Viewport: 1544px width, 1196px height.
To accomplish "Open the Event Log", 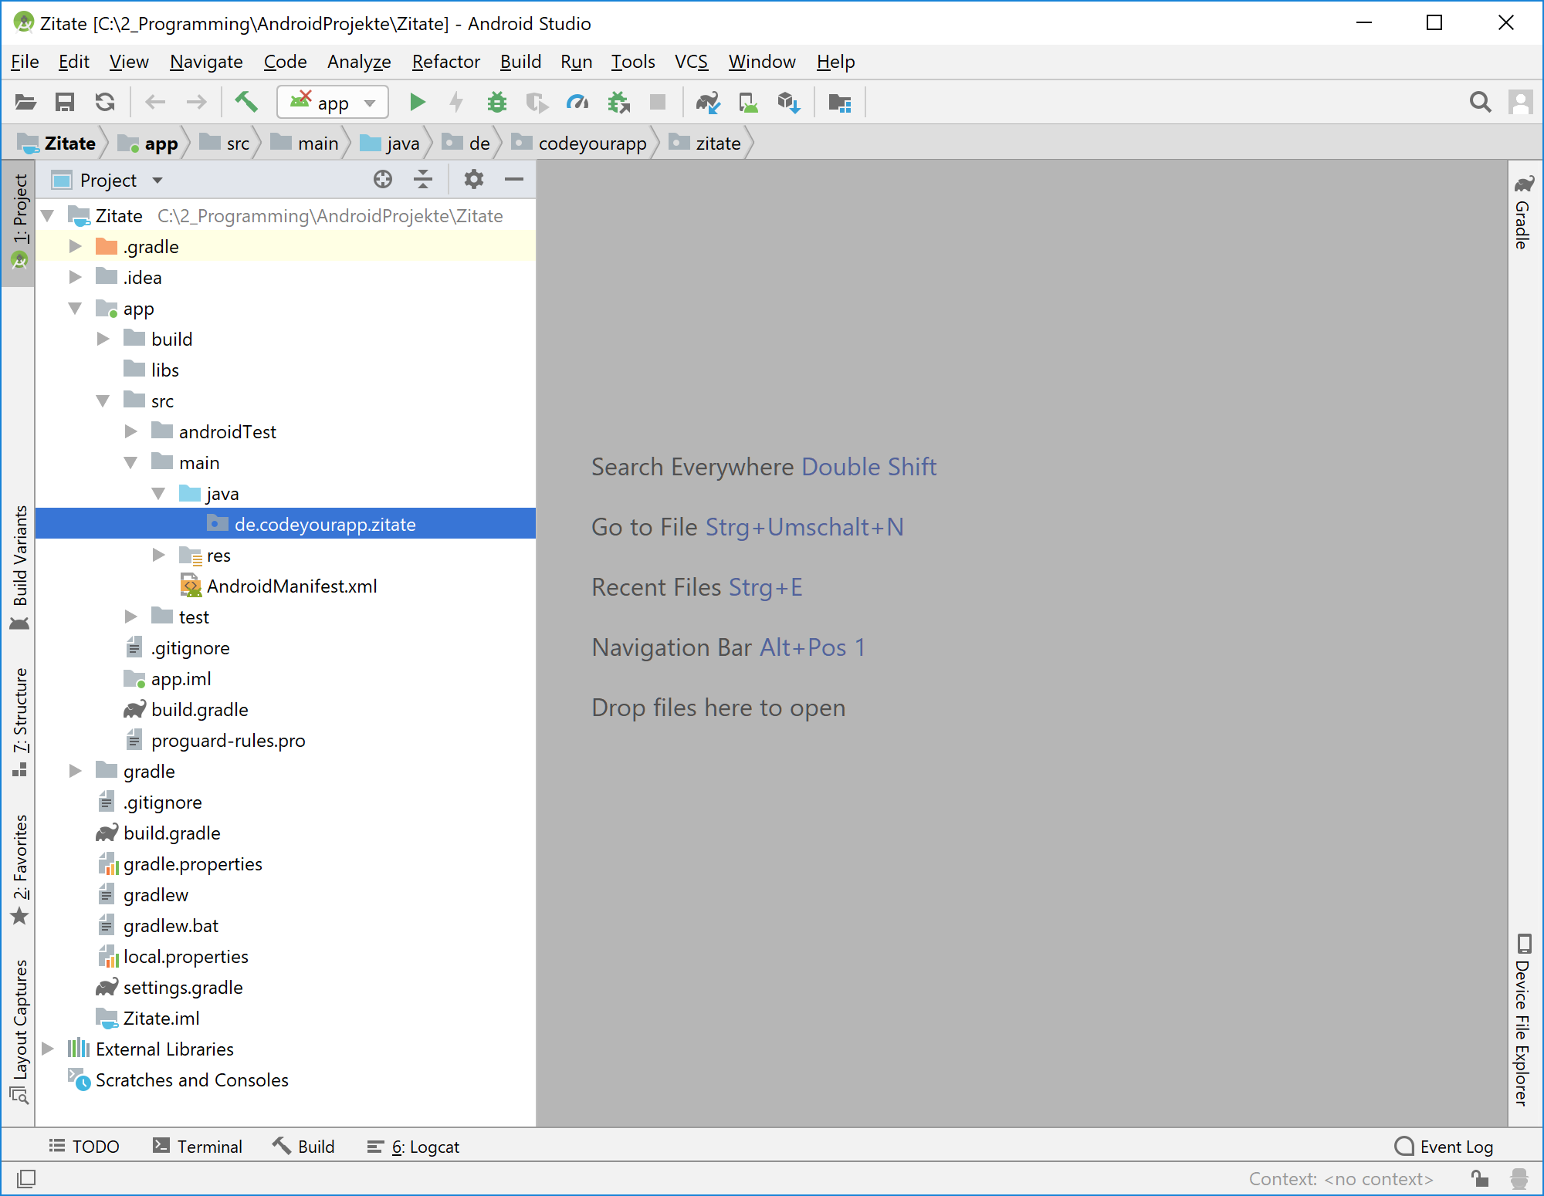I will tap(1444, 1147).
